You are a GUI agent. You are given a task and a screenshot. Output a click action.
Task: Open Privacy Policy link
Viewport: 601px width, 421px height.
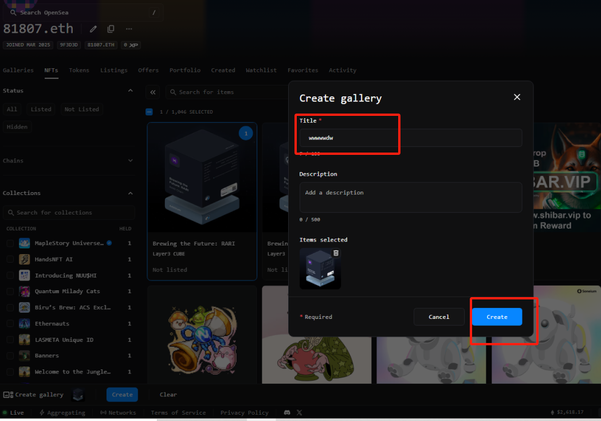coord(244,412)
